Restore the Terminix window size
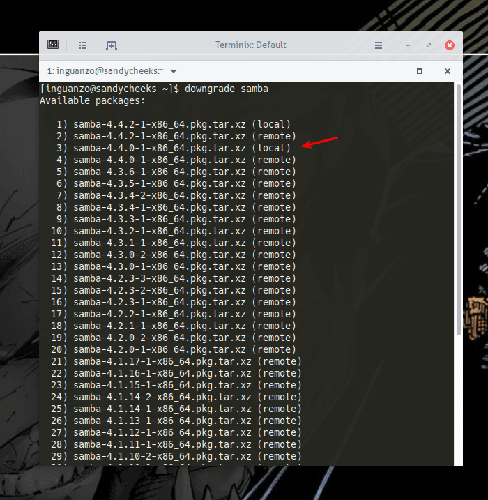Image resolution: width=488 pixels, height=500 pixels. coord(429,45)
